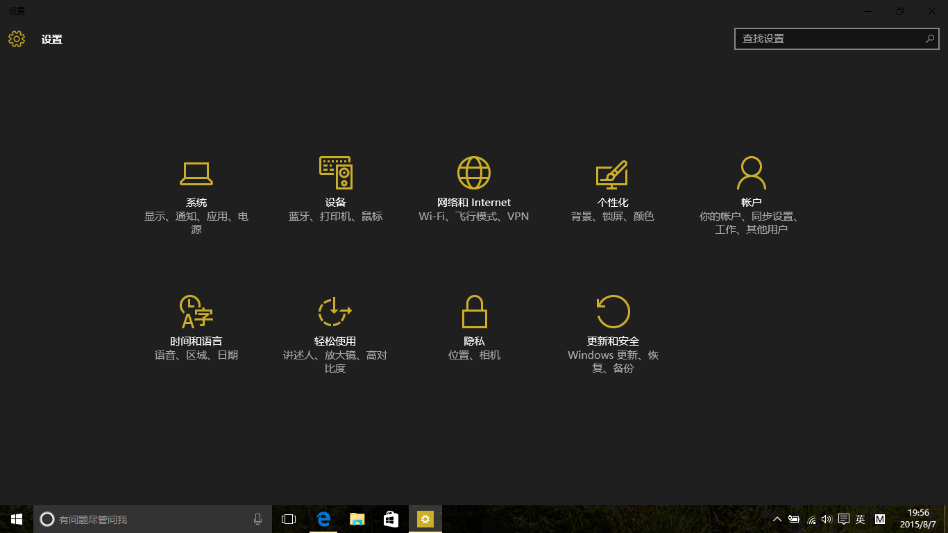Open Action Center notifications icon

coord(843,519)
